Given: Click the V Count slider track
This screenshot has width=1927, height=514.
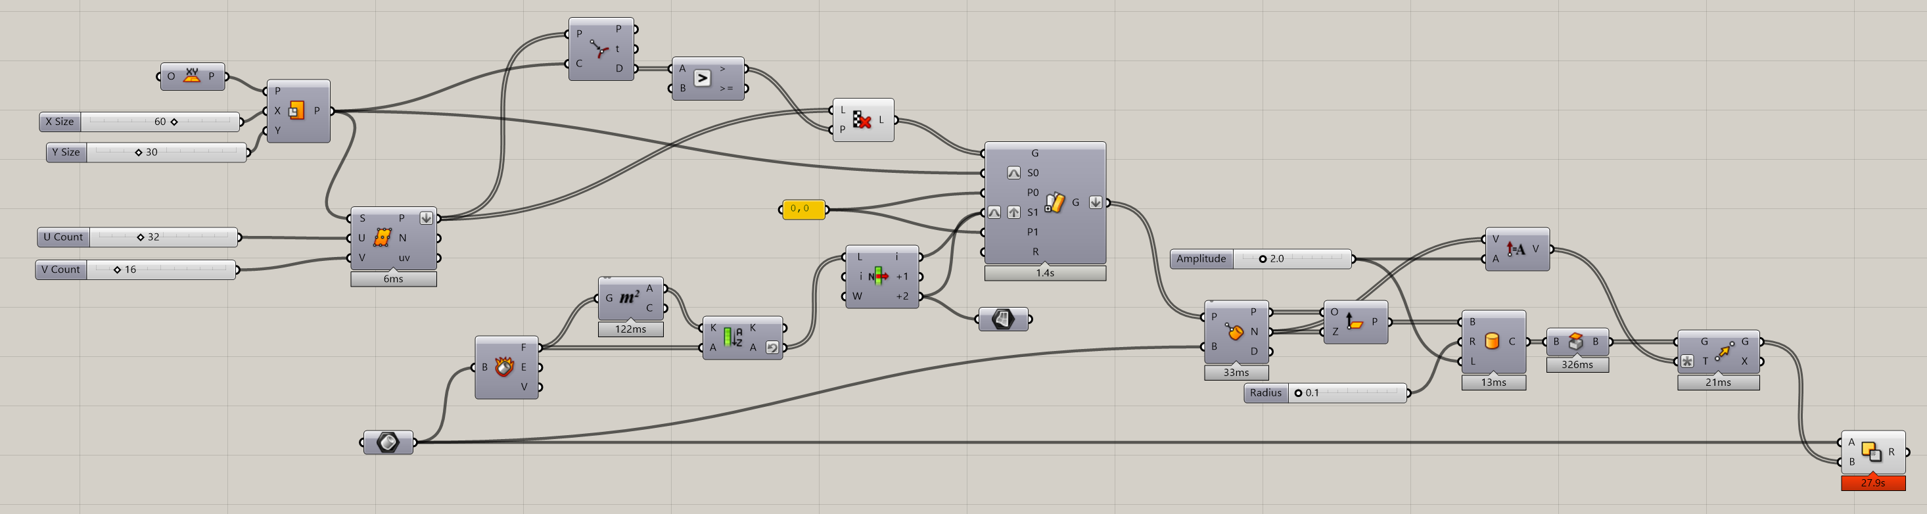Looking at the screenshot, I should tap(161, 270).
